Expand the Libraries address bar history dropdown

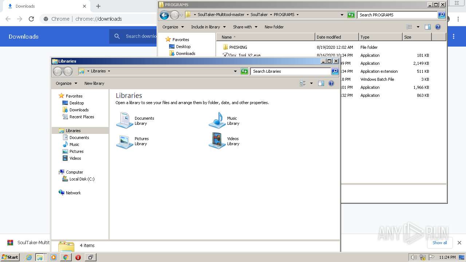235,71
